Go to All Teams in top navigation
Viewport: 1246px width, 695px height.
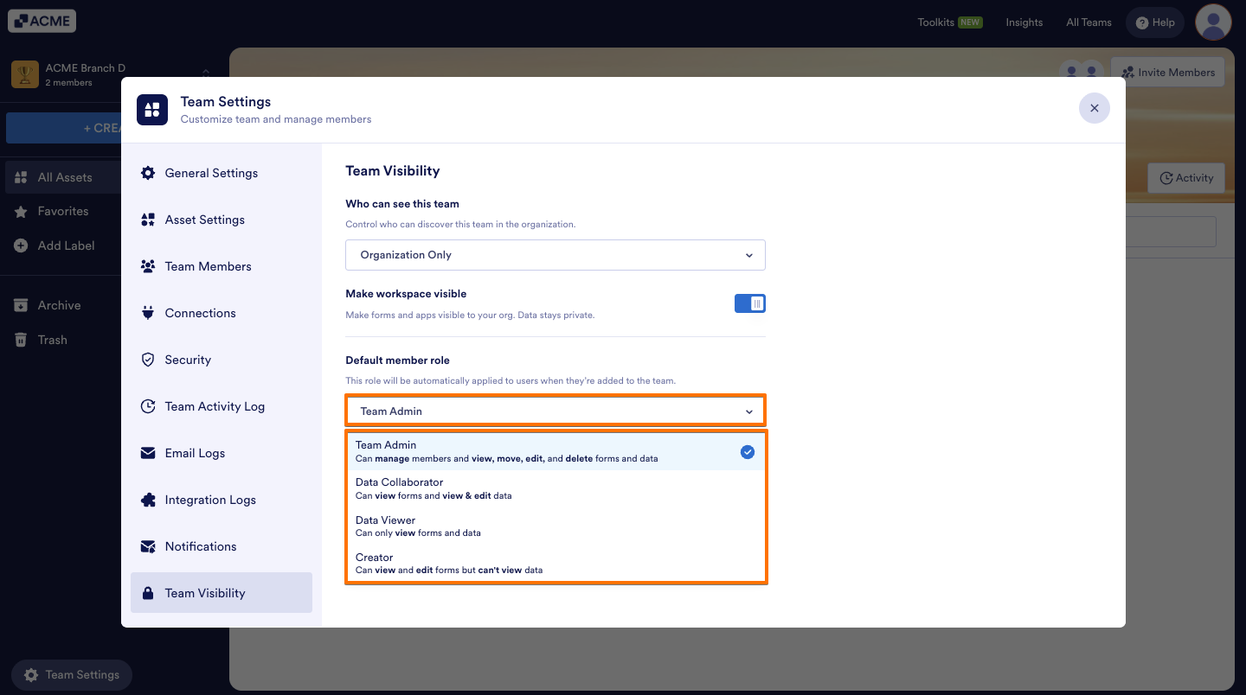[1089, 22]
